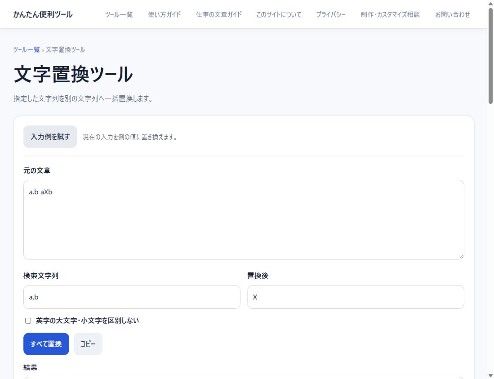Open the プライバシー nav item

point(331,14)
